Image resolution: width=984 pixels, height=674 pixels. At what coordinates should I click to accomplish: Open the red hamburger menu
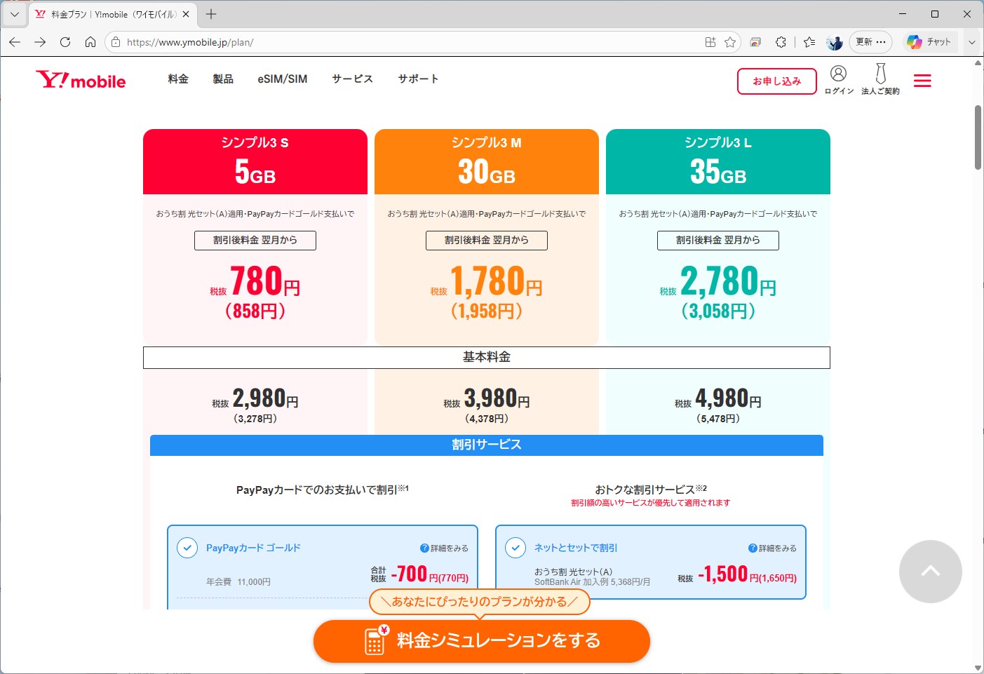pyautogui.click(x=922, y=81)
